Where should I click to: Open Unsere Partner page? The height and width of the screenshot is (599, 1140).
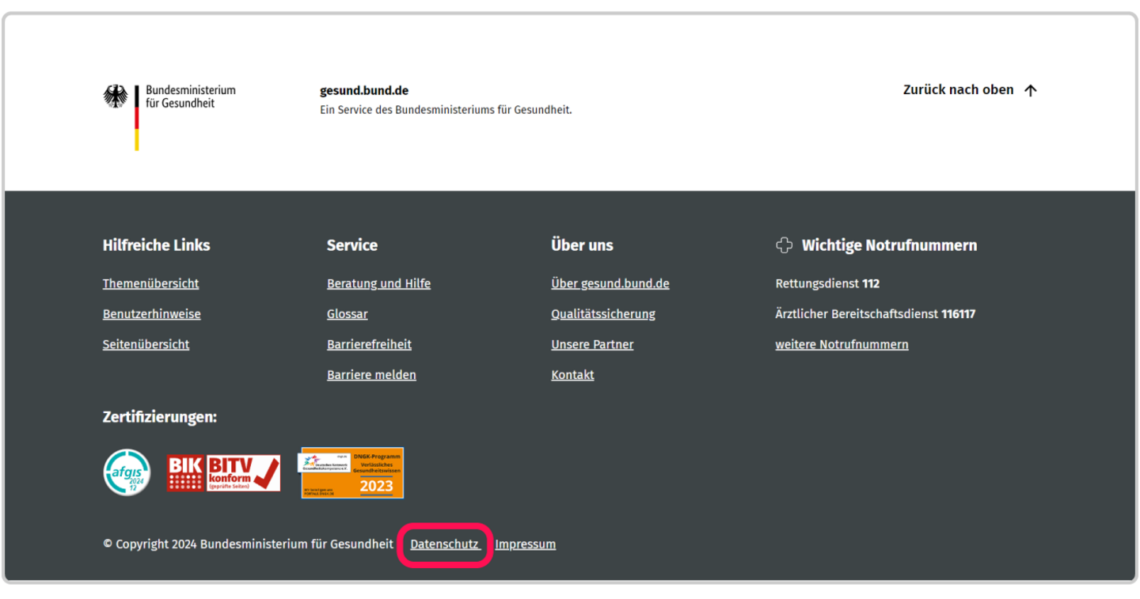click(x=592, y=344)
